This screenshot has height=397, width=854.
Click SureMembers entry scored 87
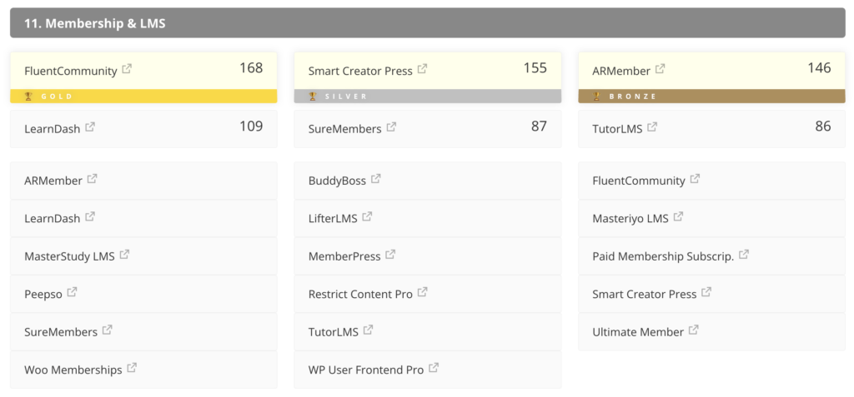point(344,129)
